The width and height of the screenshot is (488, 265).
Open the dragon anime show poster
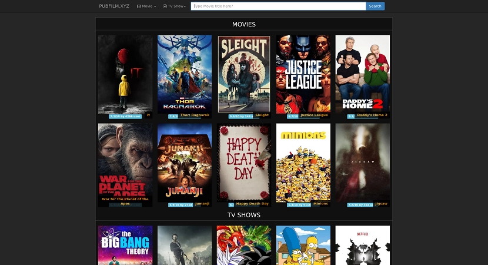244,246
